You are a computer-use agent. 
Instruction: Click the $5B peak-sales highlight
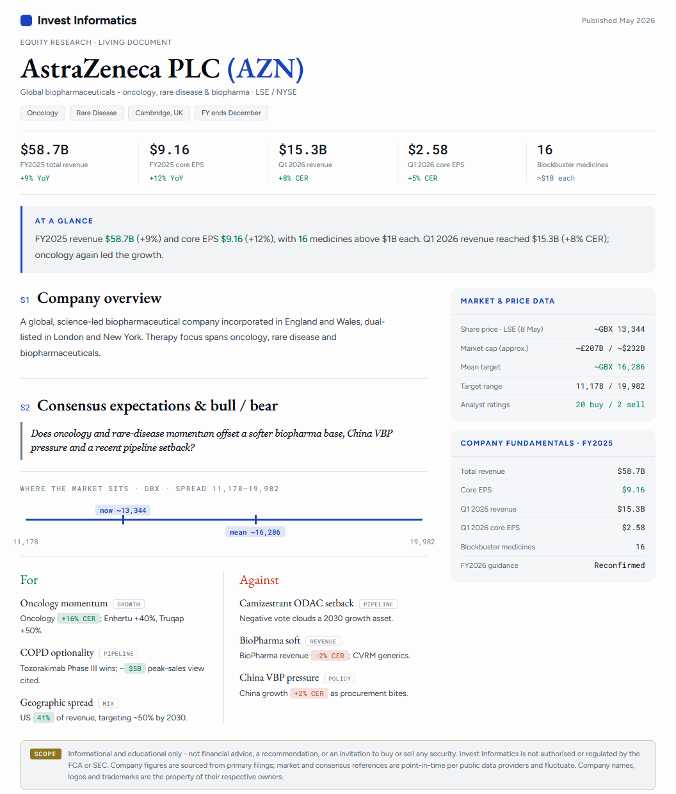tap(134, 668)
